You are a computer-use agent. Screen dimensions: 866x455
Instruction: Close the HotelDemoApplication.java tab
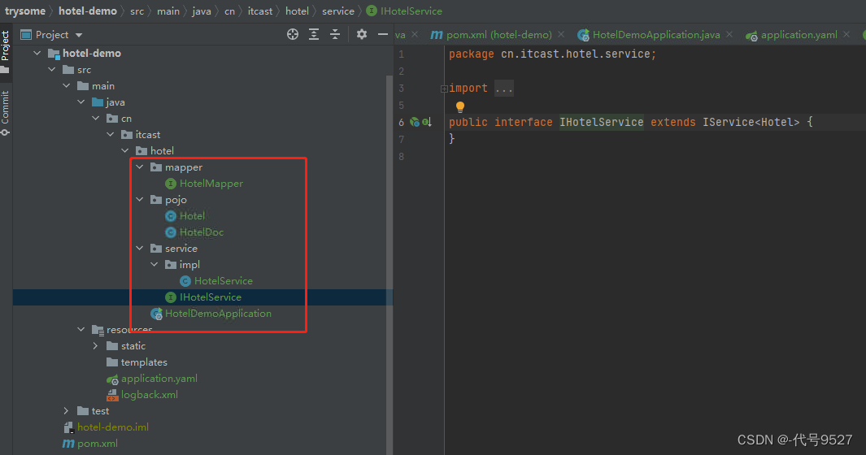[x=729, y=34]
